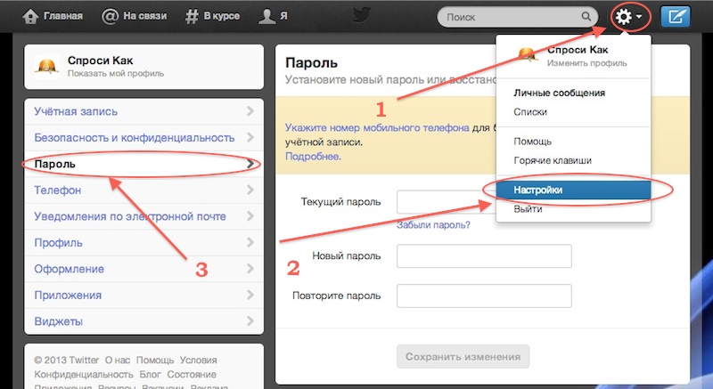Open the Приложения settings section
The height and width of the screenshot is (389, 713).
pyautogui.click(x=143, y=296)
